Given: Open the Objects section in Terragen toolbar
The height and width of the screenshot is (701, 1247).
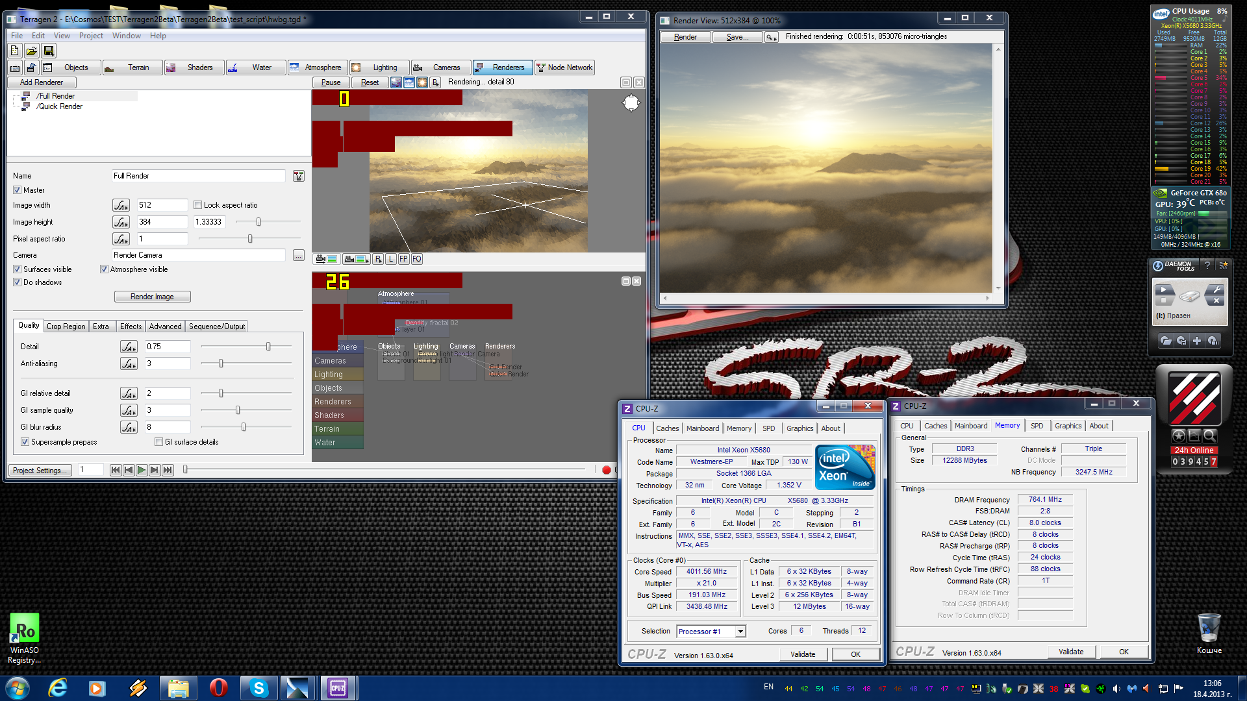Looking at the screenshot, I should pyautogui.click(x=71, y=68).
